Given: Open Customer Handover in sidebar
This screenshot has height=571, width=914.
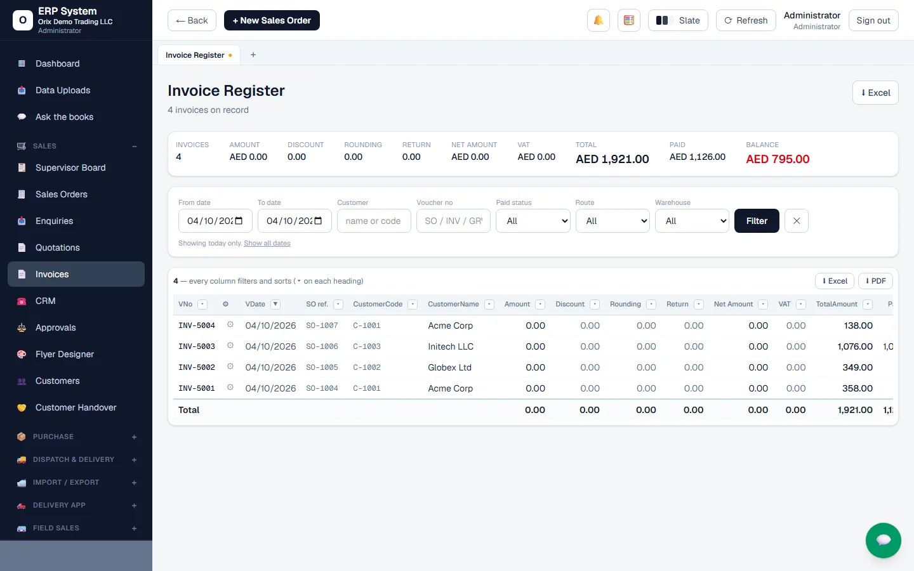Looking at the screenshot, I should coord(76,407).
